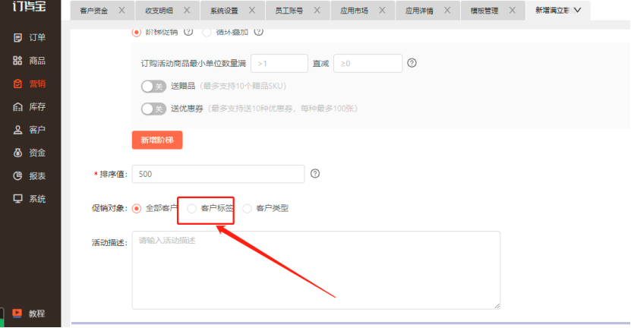Switch to the 客户资金 tab
Screen dimensions: 631x328
click(x=93, y=11)
